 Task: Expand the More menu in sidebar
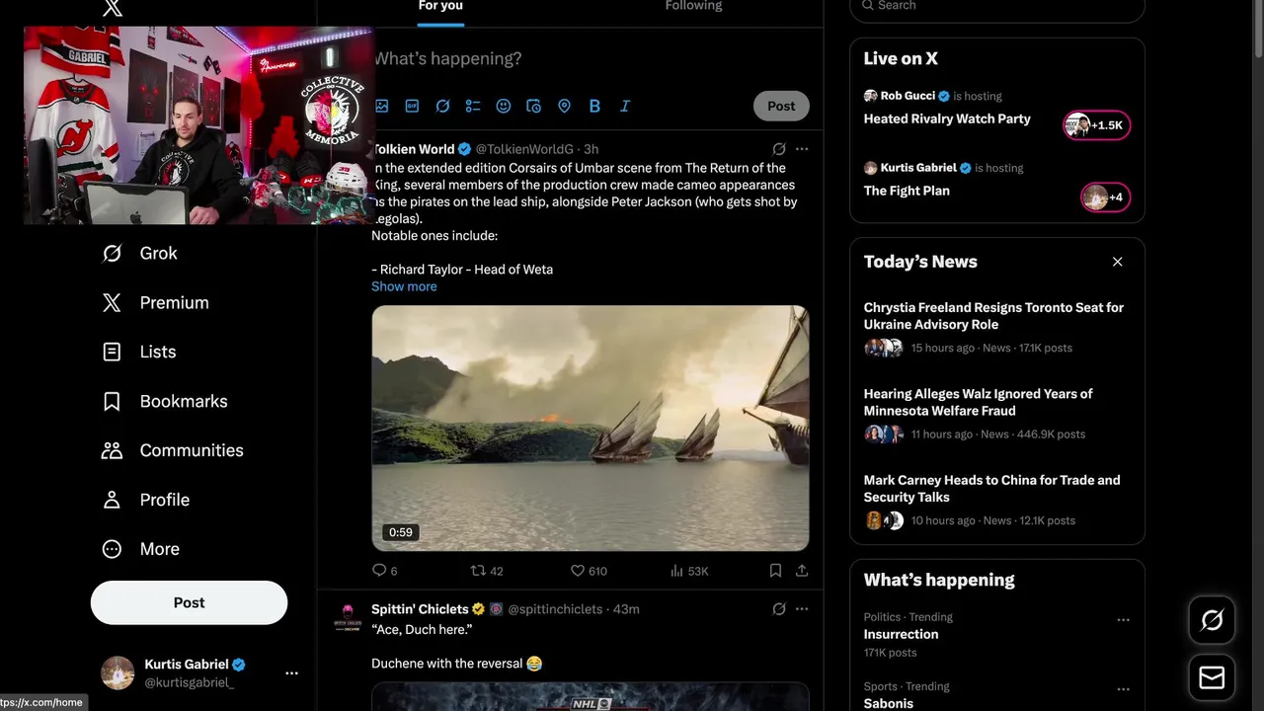tap(140, 549)
